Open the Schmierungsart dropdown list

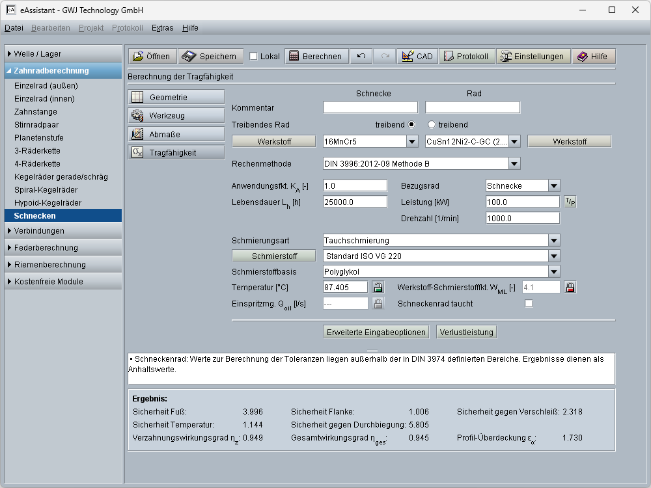(554, 241)
